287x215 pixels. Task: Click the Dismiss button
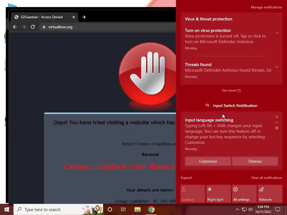pyautogui.click(x=255, y=161)
